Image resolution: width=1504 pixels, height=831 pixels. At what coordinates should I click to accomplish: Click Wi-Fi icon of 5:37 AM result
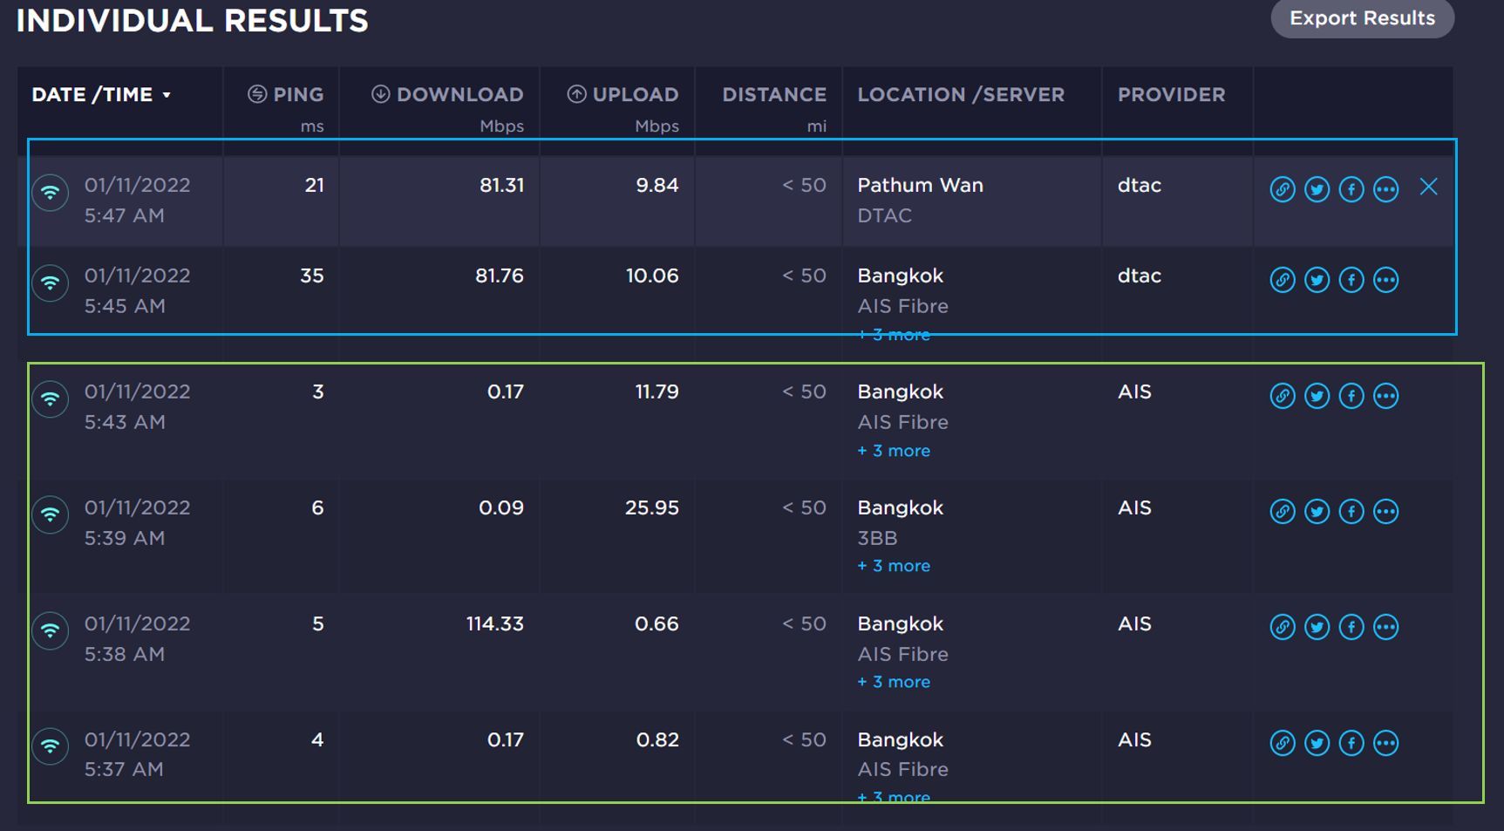click(x=51, y=746)
